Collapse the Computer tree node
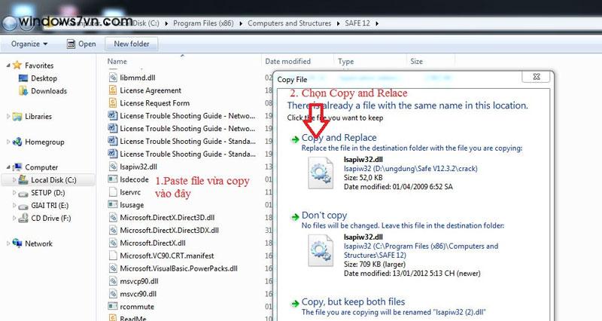The height and width of the screenshot is (321, 602). (8, 167)
